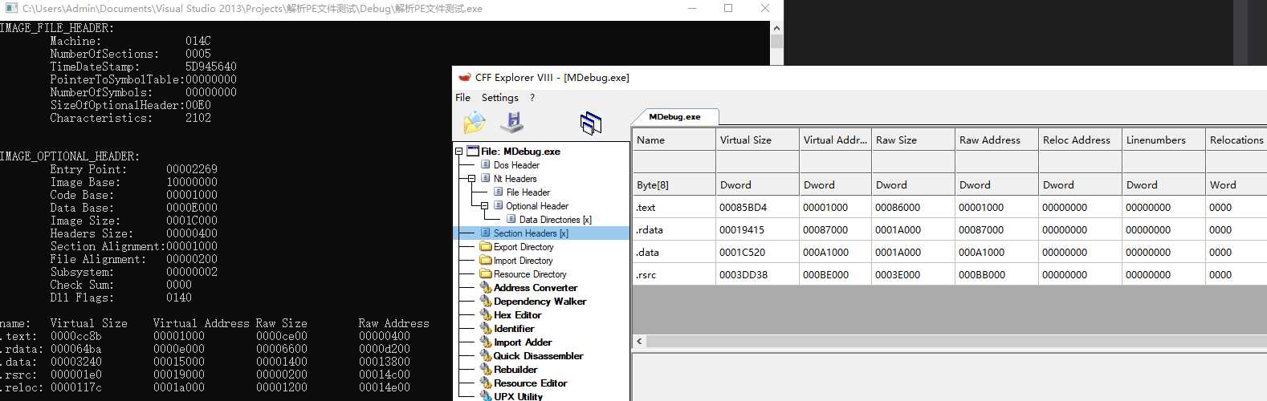Click the Raw Size column header
Viewport: 1267px width, 401px height.
pyautogui.click(x=913, y=140)
